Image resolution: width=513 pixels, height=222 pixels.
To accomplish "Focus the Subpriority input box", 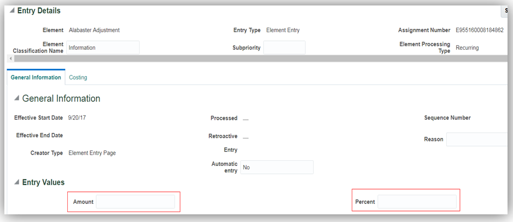I will tap(284, 48).
